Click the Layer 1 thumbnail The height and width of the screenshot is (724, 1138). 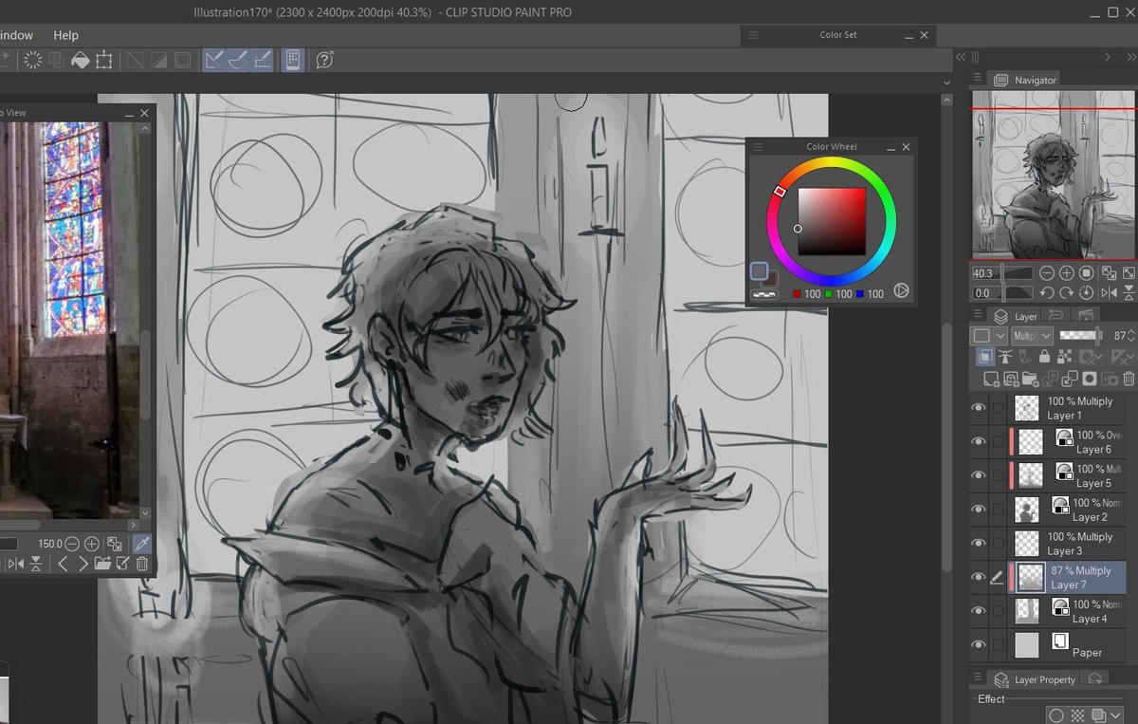click(x=1027, y=408)
